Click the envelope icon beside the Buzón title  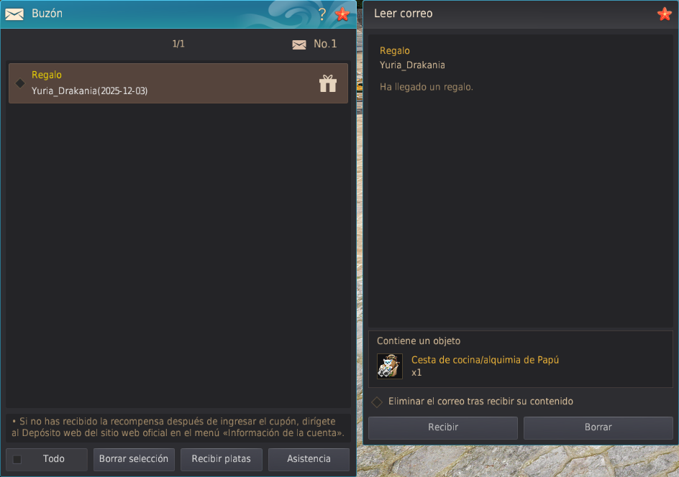pyautogui.click(x=14, y=14)
